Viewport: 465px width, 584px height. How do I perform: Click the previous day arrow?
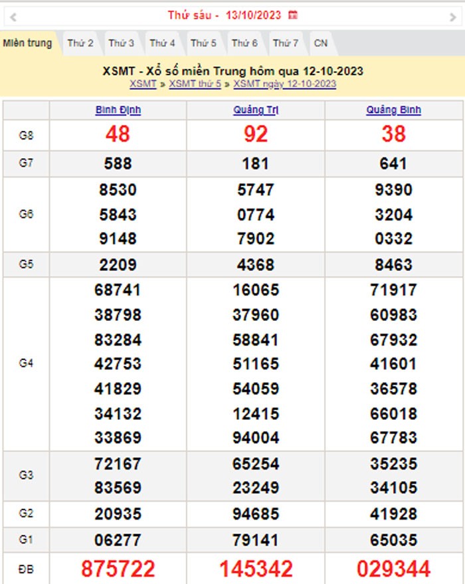13,16
